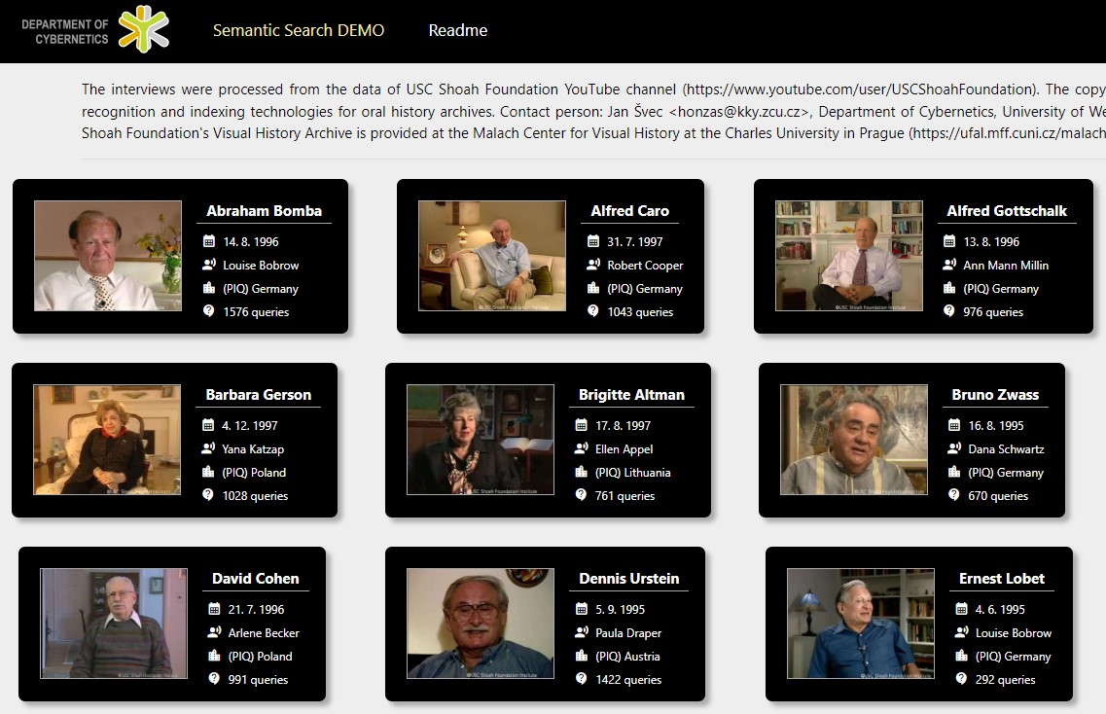The width and height of the screenshot is (1106, 714).
Task: Open Barbara Gerson's interview thumbnail
Action: point(107,440)
